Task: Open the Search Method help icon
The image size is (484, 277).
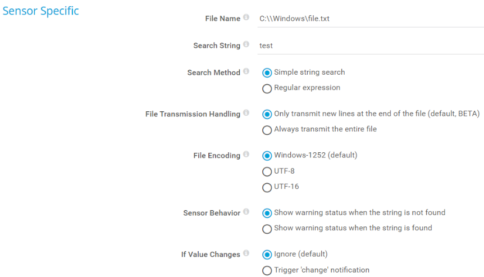Action: (x=246, y=72)
